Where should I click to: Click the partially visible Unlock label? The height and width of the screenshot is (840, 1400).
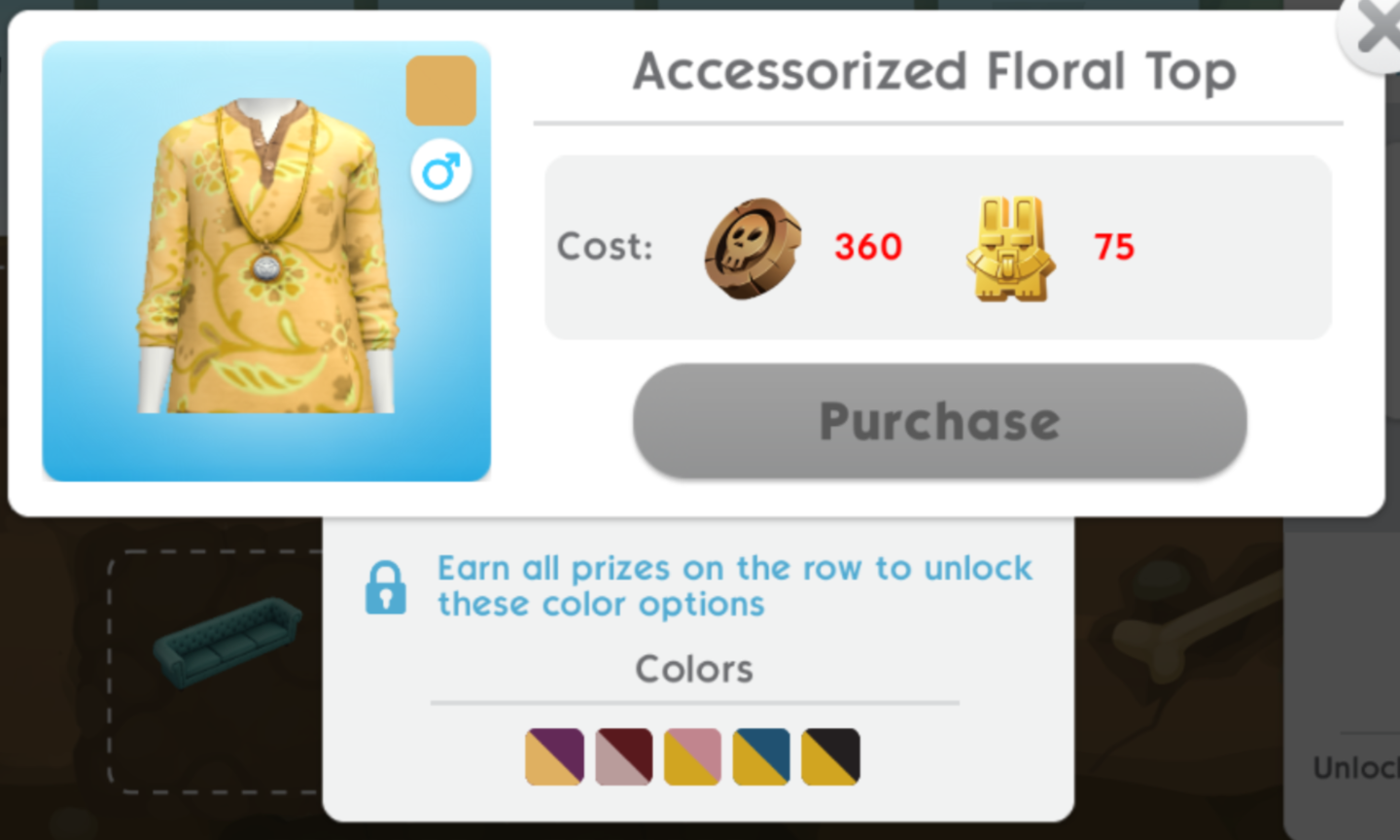1356,768
